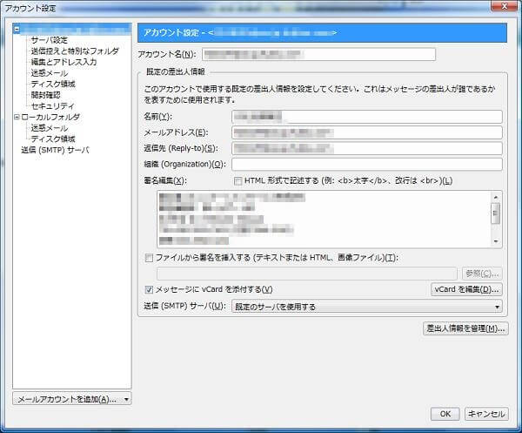
Task: Click the 名前 input field
Action: click(x=367, y=117)
